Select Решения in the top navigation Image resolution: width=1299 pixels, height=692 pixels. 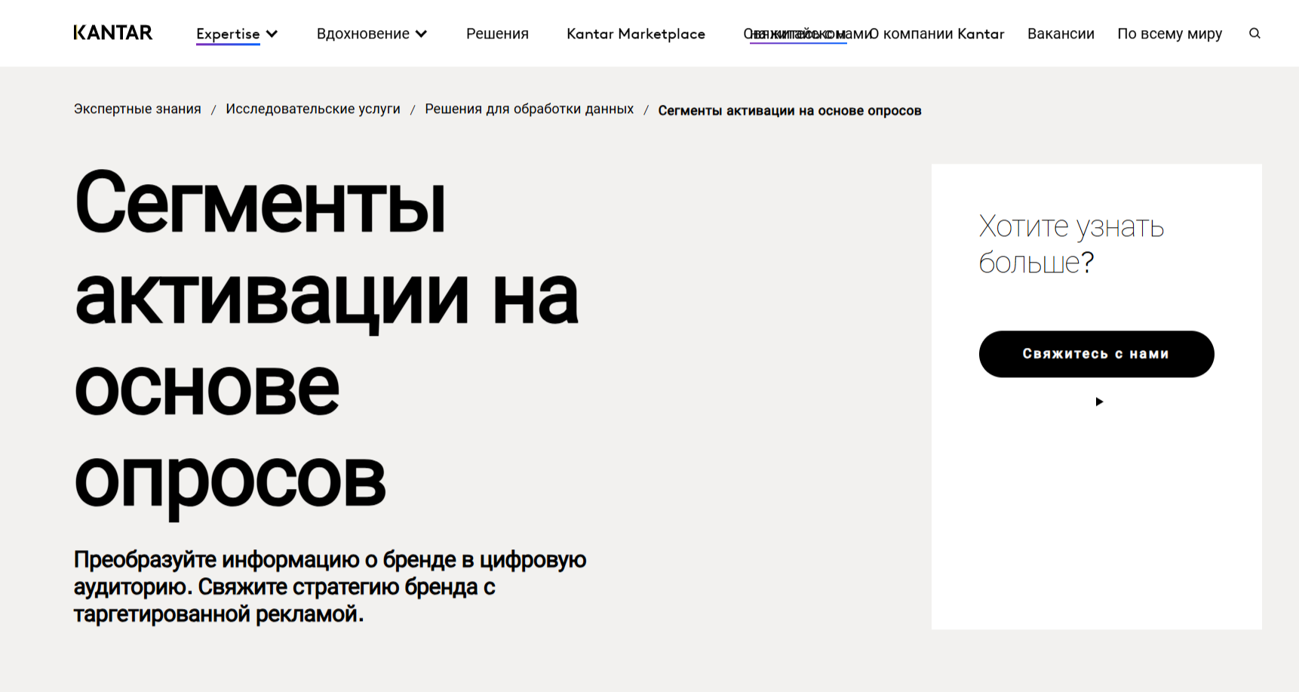point(497,34)
